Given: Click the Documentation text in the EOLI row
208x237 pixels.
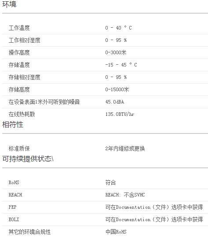Looking at the screenshot, I should 133,220.
